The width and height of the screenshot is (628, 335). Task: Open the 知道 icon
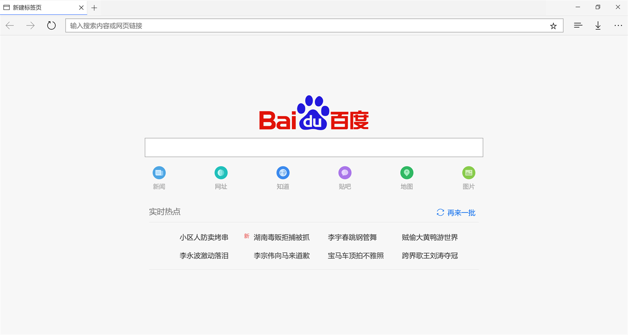283,178
